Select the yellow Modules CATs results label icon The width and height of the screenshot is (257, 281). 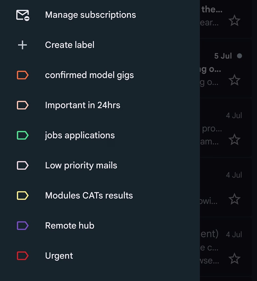point(23,195)
